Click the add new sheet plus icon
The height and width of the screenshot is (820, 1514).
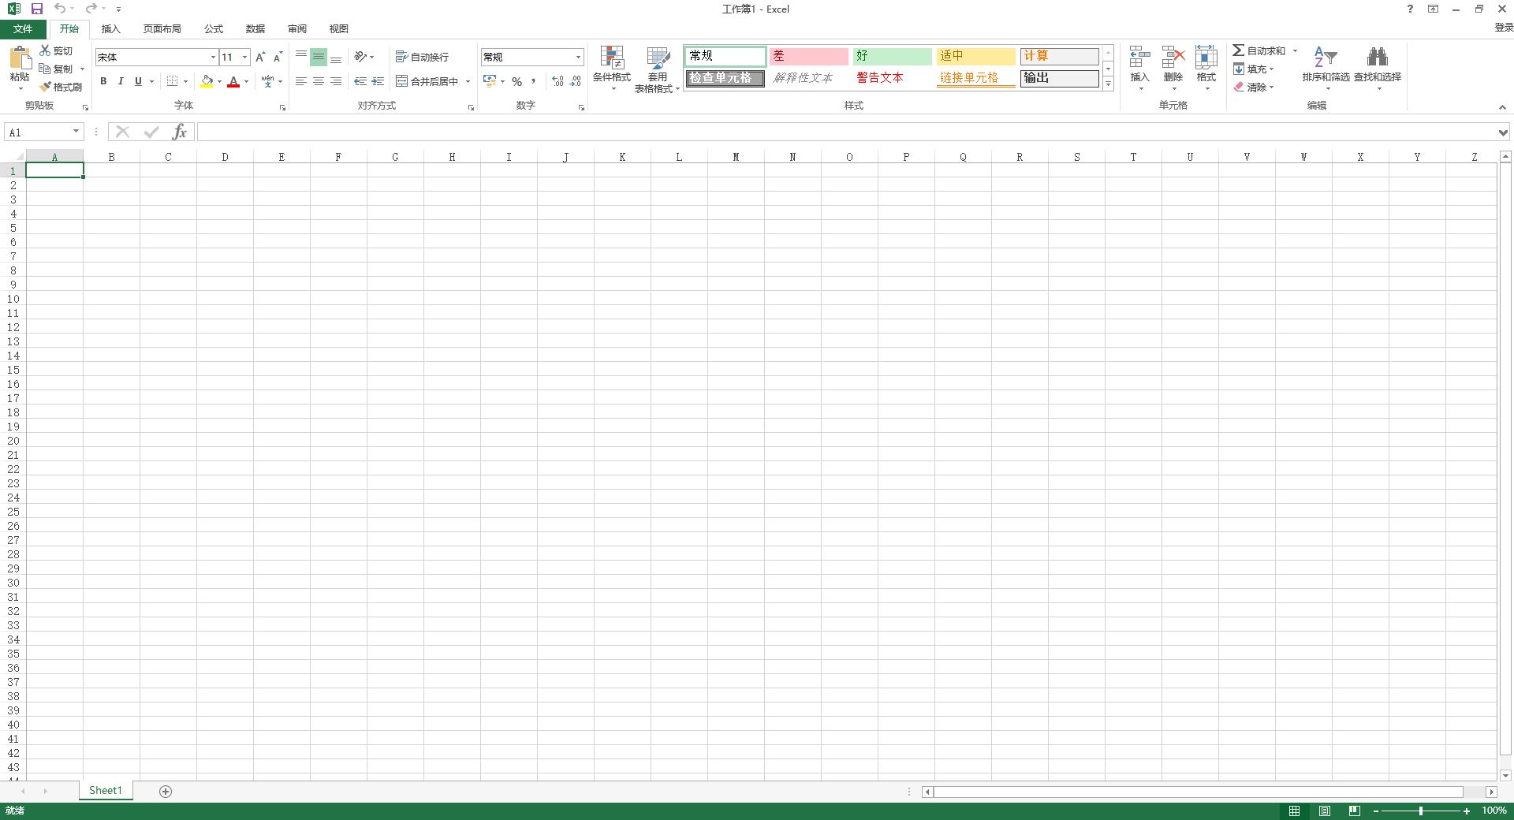pyautogui.click(x=166, y=791)
